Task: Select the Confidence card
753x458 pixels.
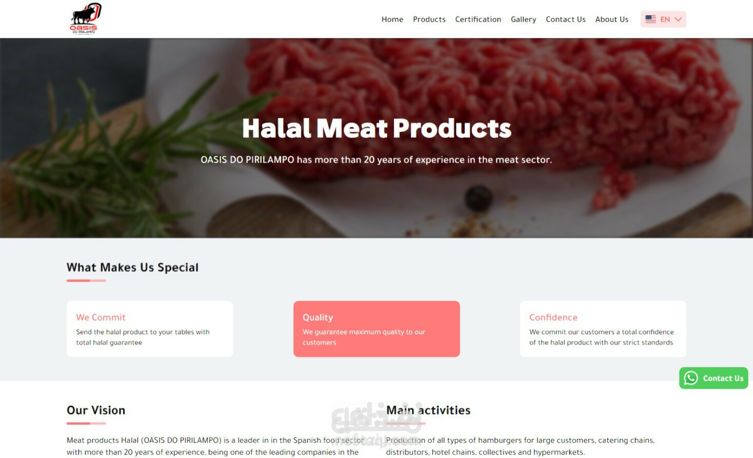Action: pos(603,329)
